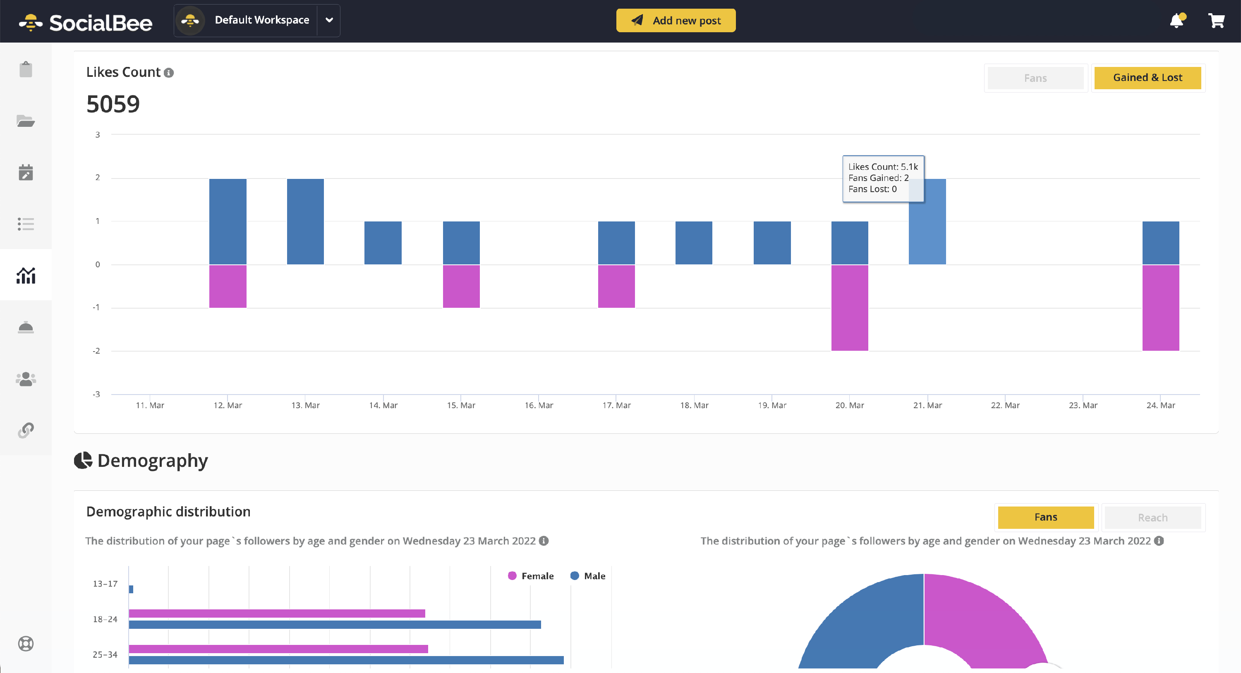The width and height of the screenshot is (1241, 673).
Task: Click the Demographic distribution heading
Action: 168,511
